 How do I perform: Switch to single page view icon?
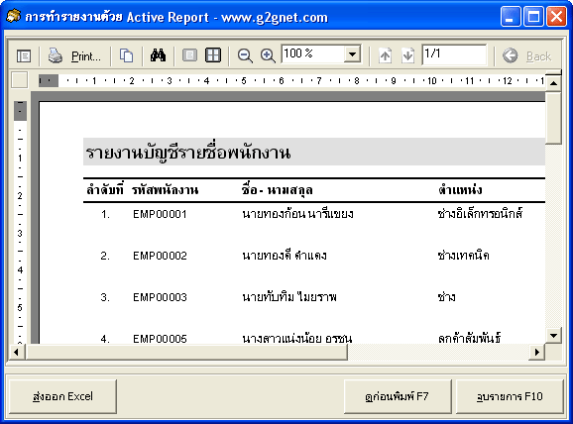189,55
